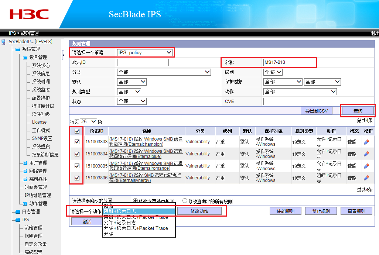The width and height of the screenshot is (379, 255).
Task: Open 特征库升级 tree item
Action: (x=43, y=106)
